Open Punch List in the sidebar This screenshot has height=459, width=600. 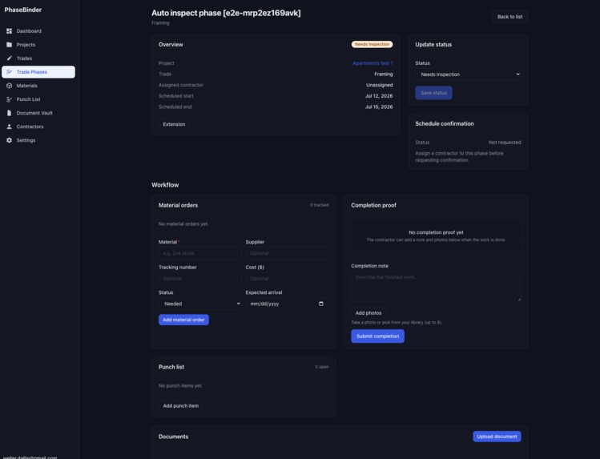(x=38, y=99)
